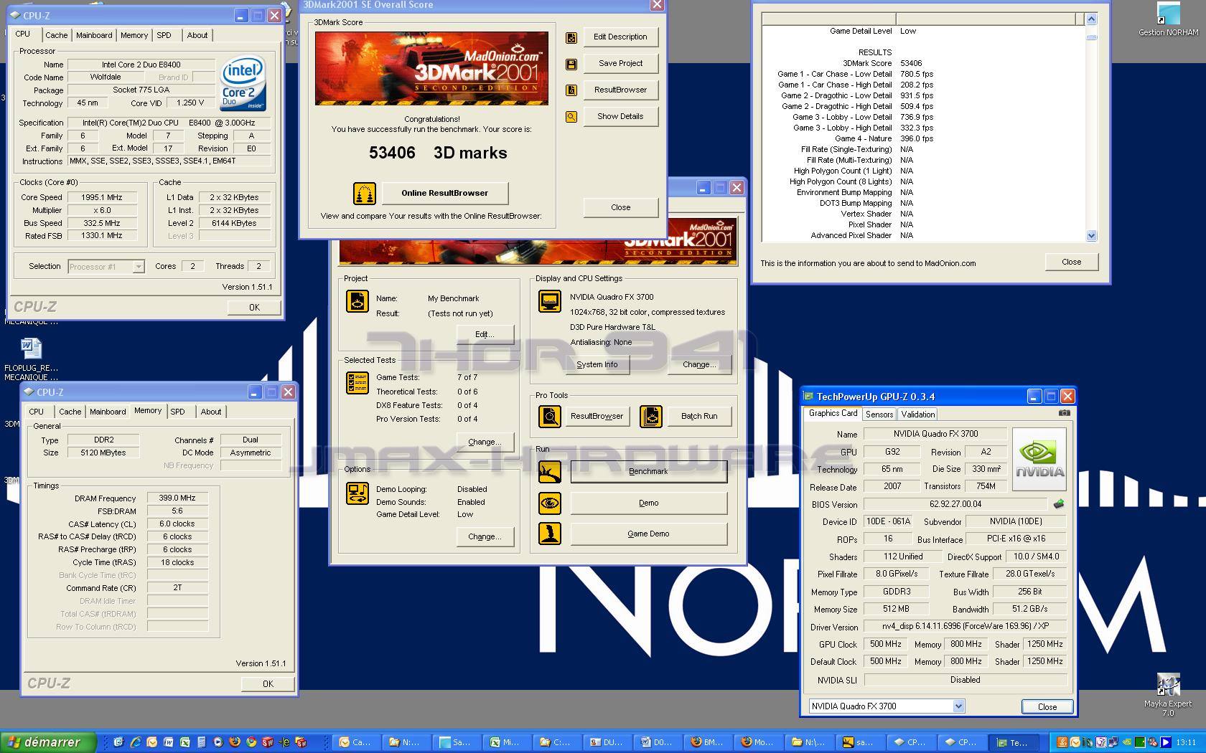Switch to Cache tab in CPU-Z processor window
This screenshot has height=753, width=1206.
[x=57, y=35]
